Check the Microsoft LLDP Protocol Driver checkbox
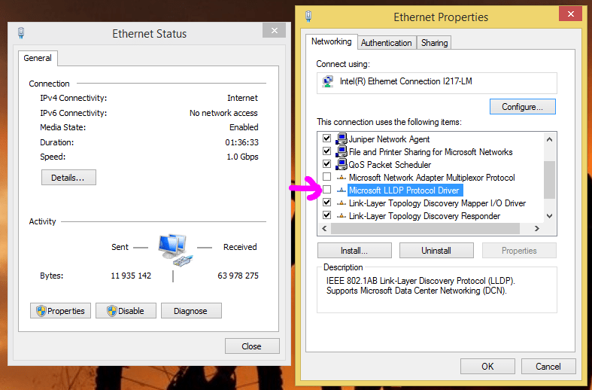The width and height of the screenshot is (592, 390). pos(327,190)
